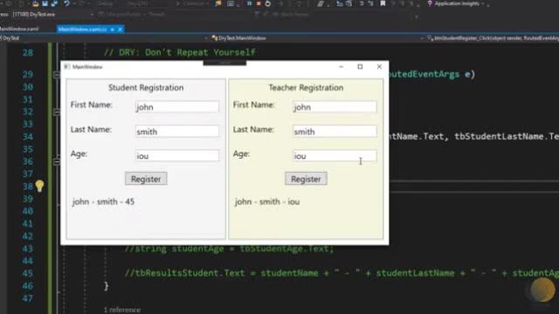Click Register under Teacher Registration
The height and width of the screenshot is (314, 559).
coord(306,179)
